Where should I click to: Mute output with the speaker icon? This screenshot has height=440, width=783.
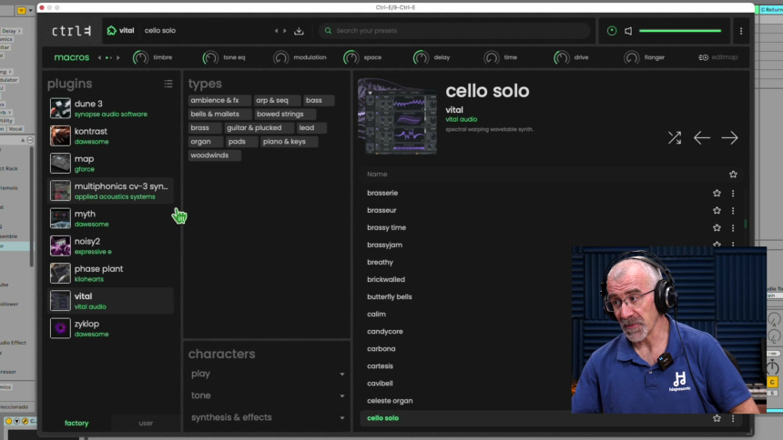pyautogui.click(x=628, y=31)
